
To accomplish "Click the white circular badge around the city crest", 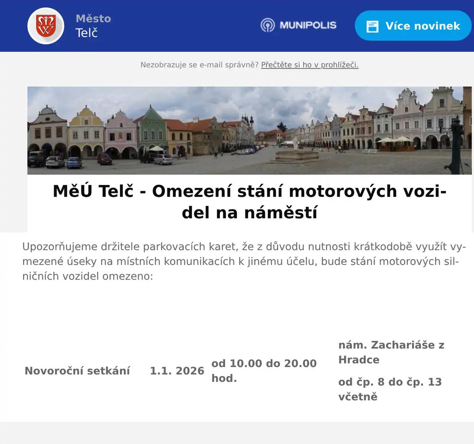I will [45, 26].
